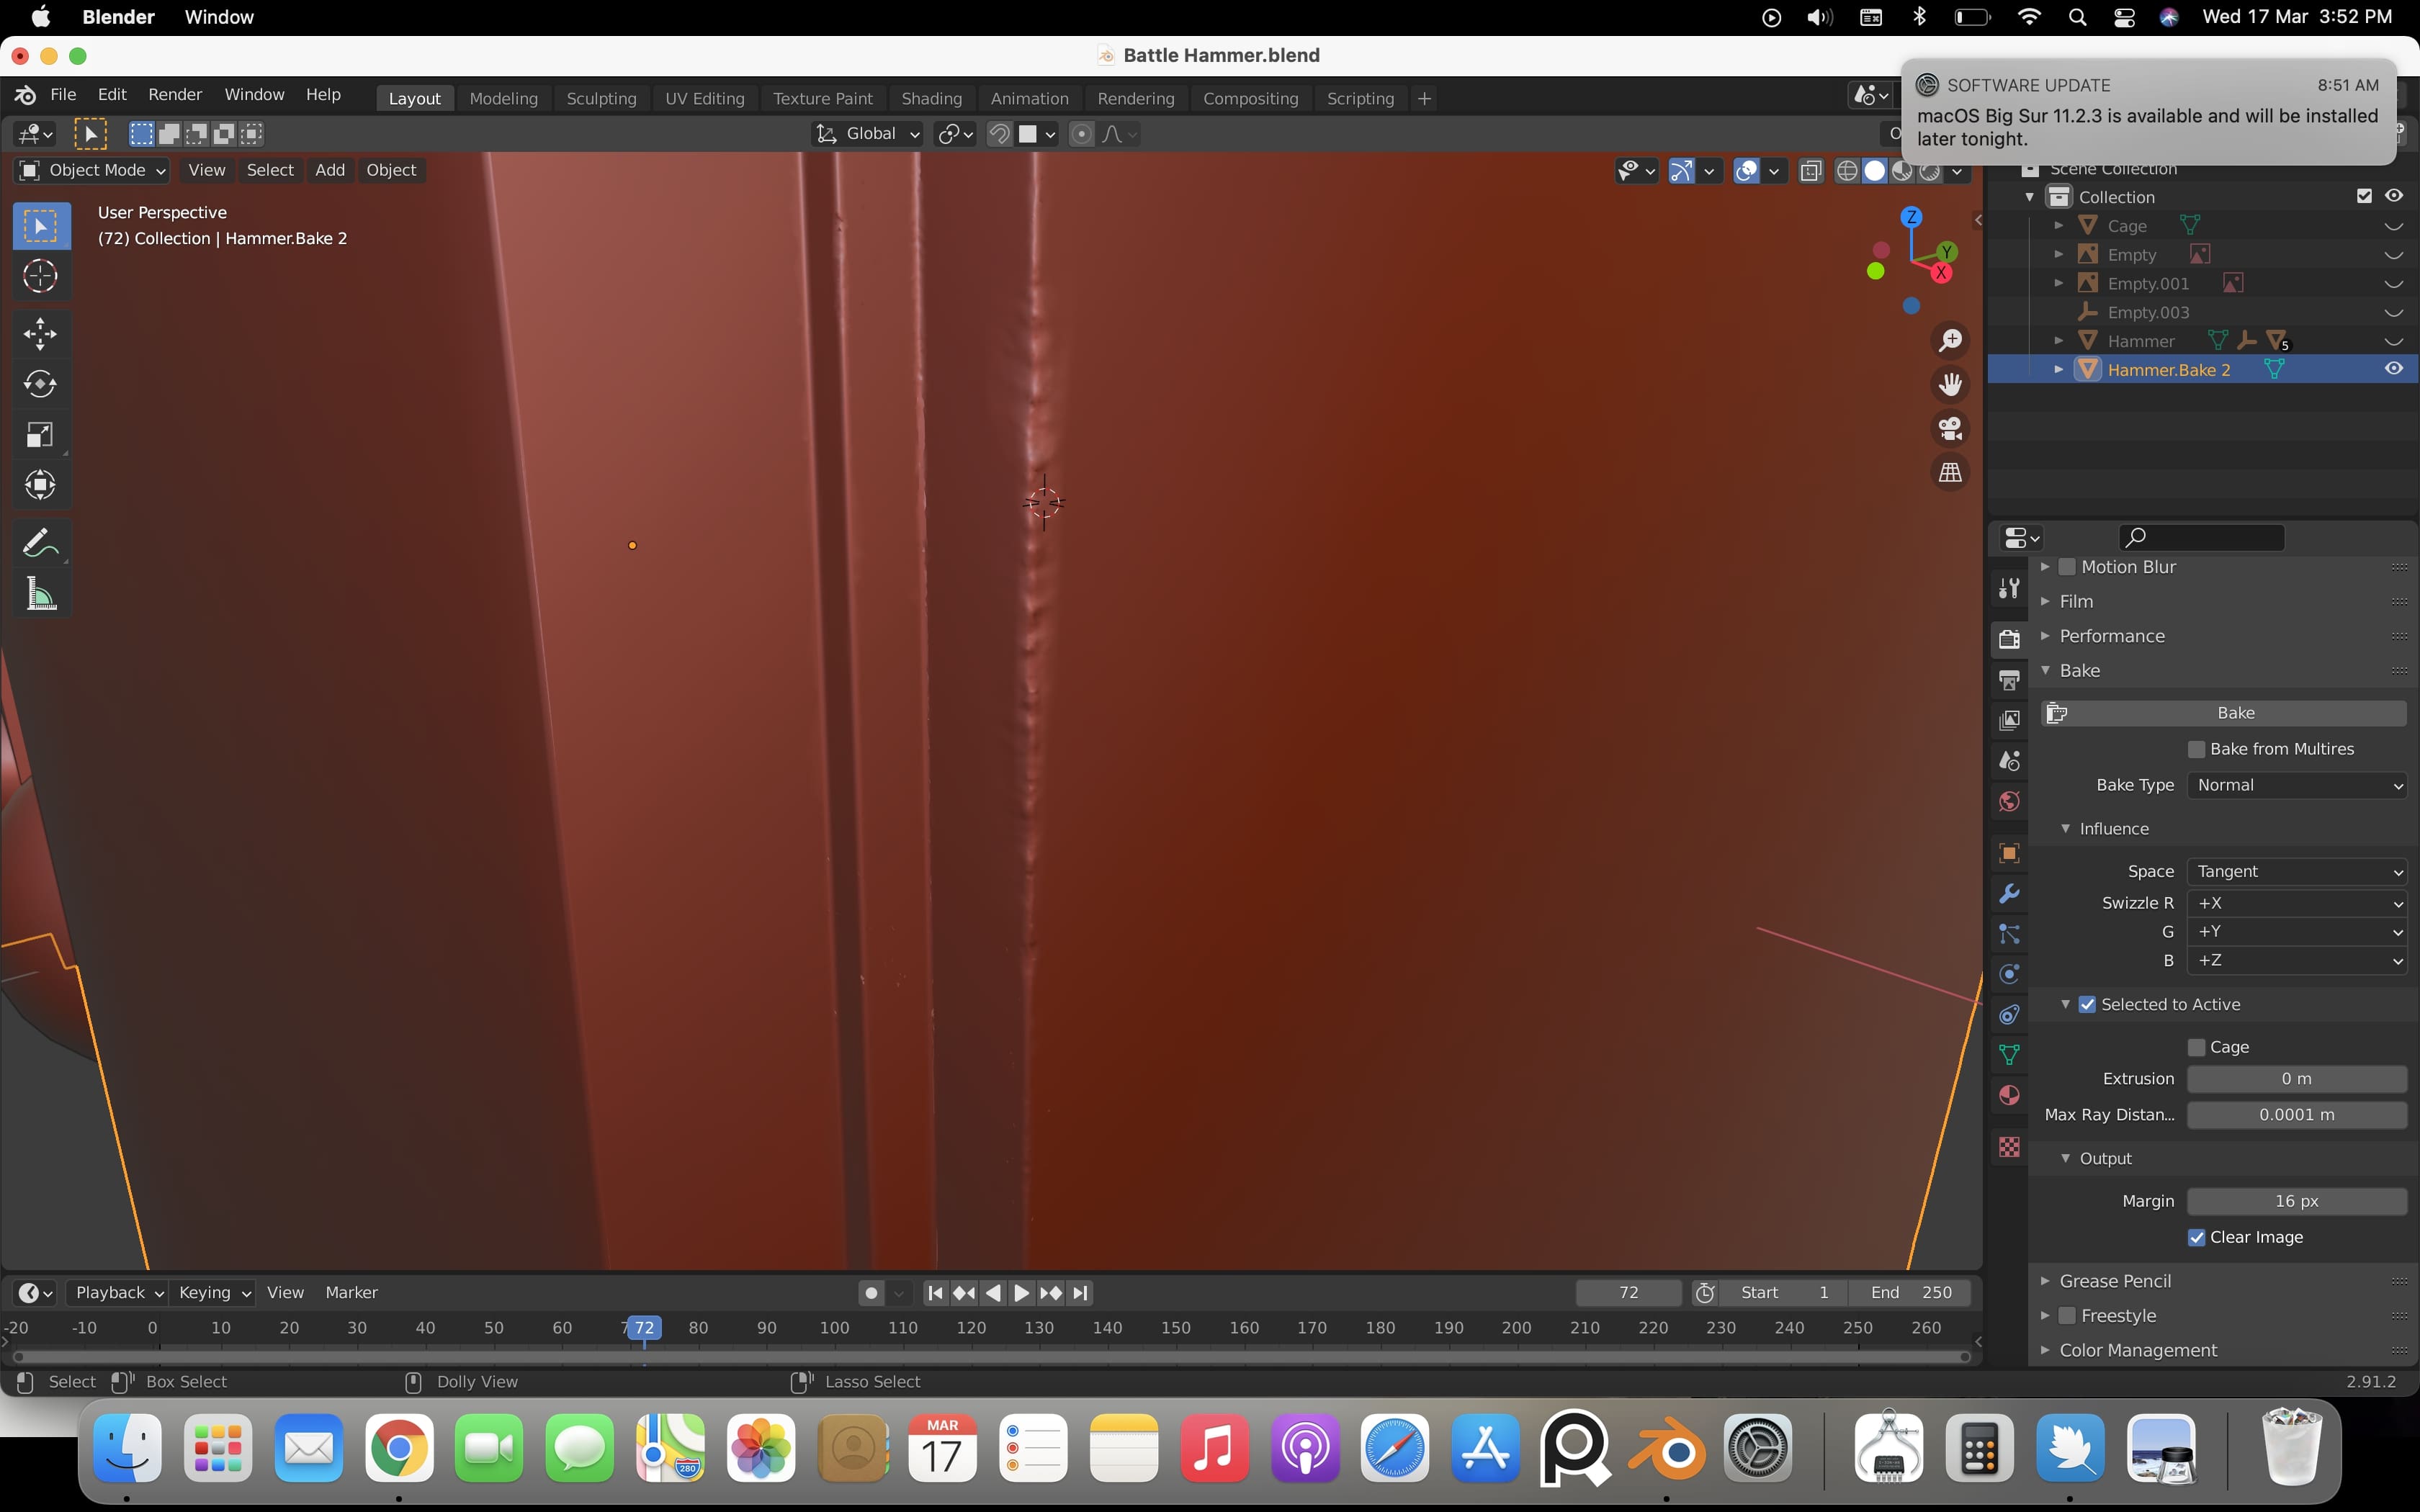Switch to the Shading workspace tab
This screenshot has height=1512, width=2420.
click(930, 97)
